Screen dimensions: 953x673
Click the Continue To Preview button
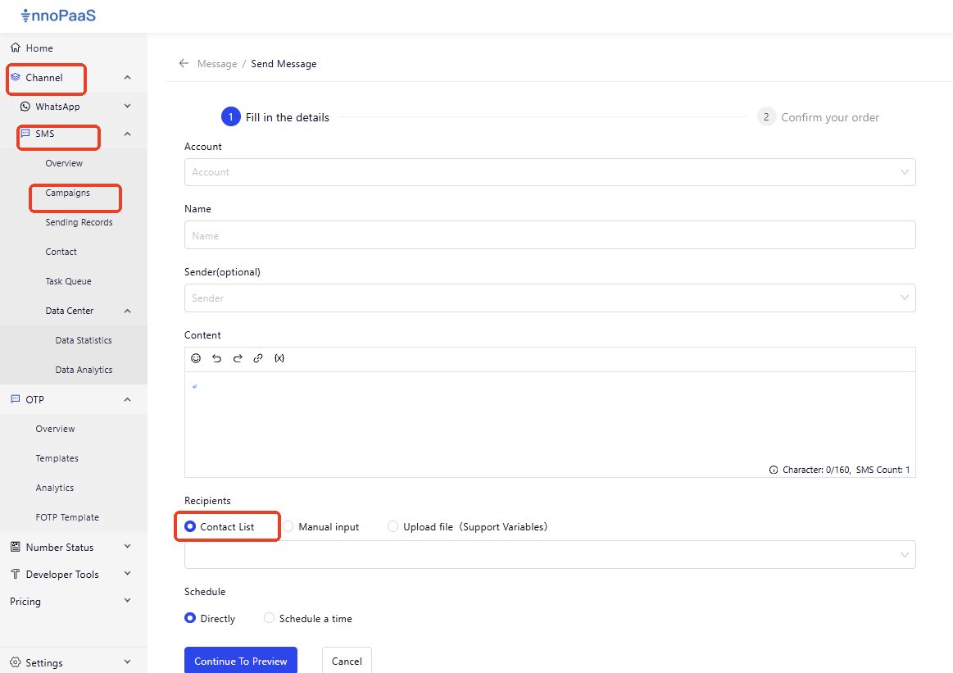(241, 661)
